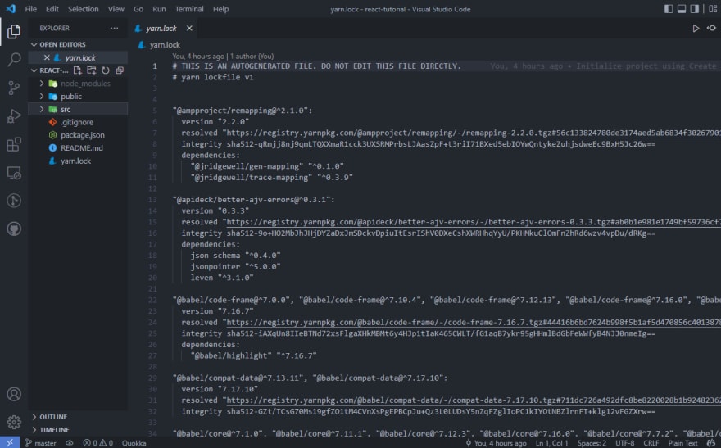
Task: Toggle the secondary side bar layout button
Action: (x=694, y=9)
